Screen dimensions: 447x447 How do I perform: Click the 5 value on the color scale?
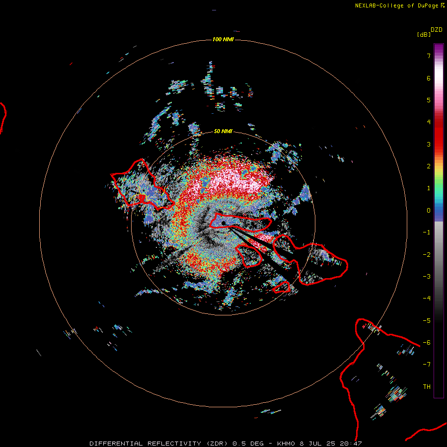click(x=429, y=100)
